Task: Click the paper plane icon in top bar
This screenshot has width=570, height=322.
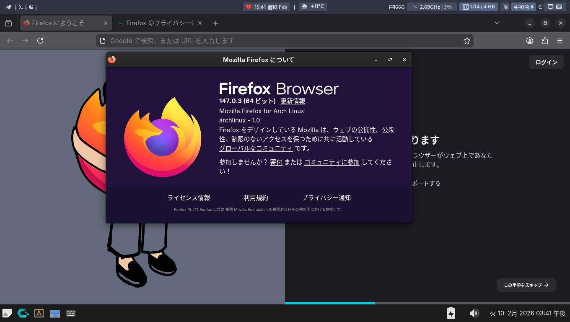Action: pyautogui.click(x=8, y=7)
